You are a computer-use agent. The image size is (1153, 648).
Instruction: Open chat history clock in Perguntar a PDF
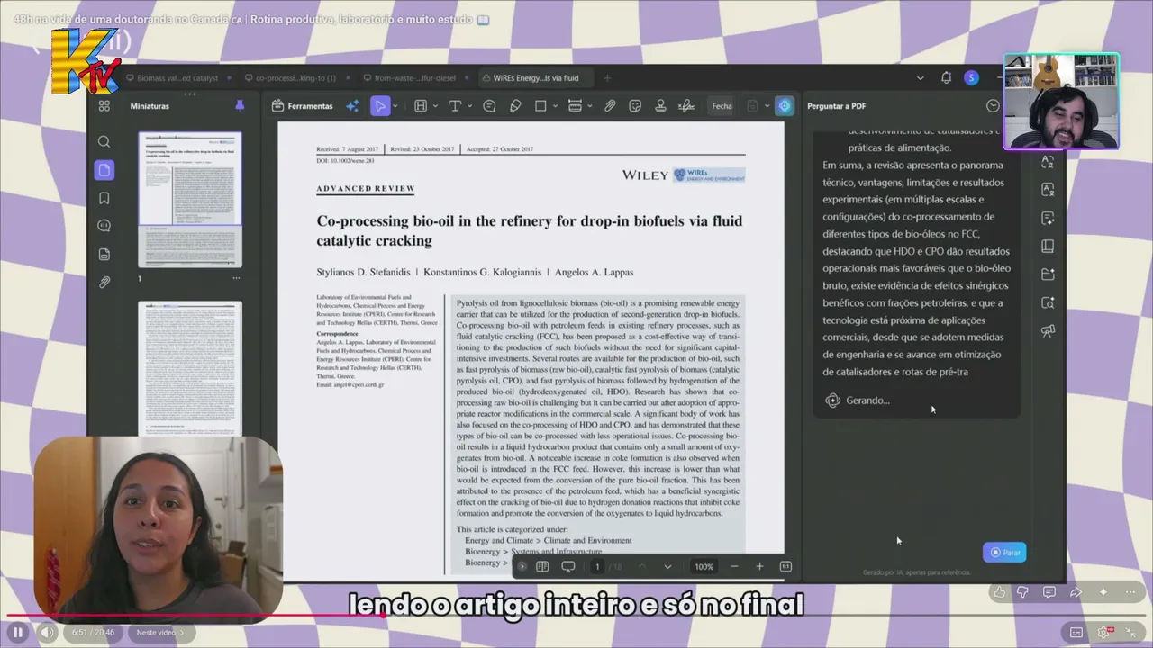993,106
